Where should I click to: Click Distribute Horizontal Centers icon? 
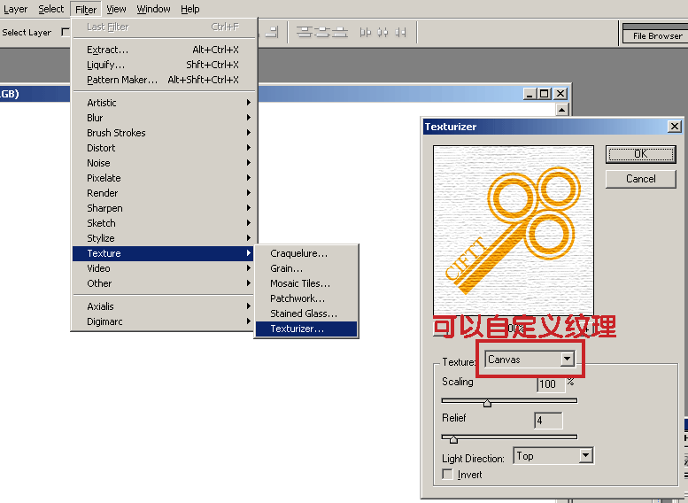383,32
